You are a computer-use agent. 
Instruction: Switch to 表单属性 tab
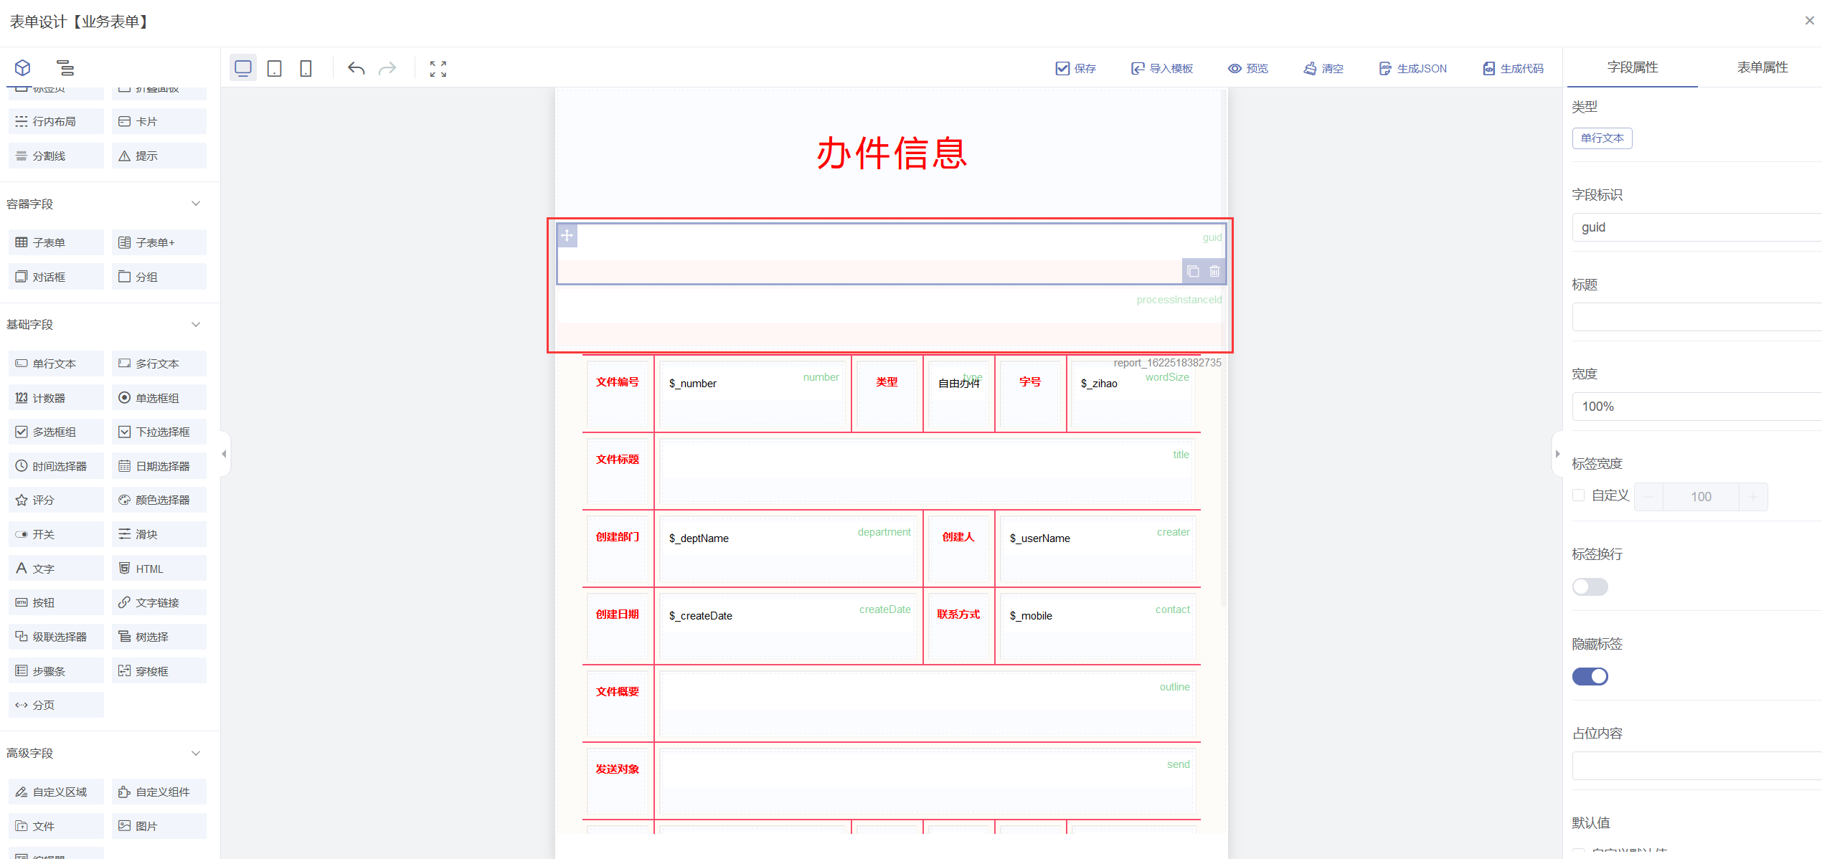(x=1762, y=67)
